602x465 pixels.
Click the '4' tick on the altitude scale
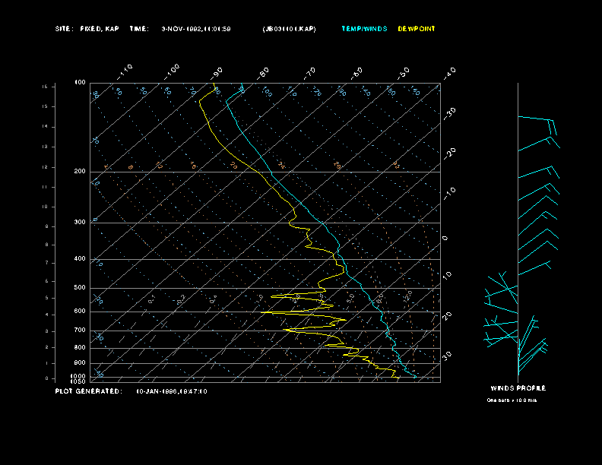pyautogui.click(x=47, y=315)
